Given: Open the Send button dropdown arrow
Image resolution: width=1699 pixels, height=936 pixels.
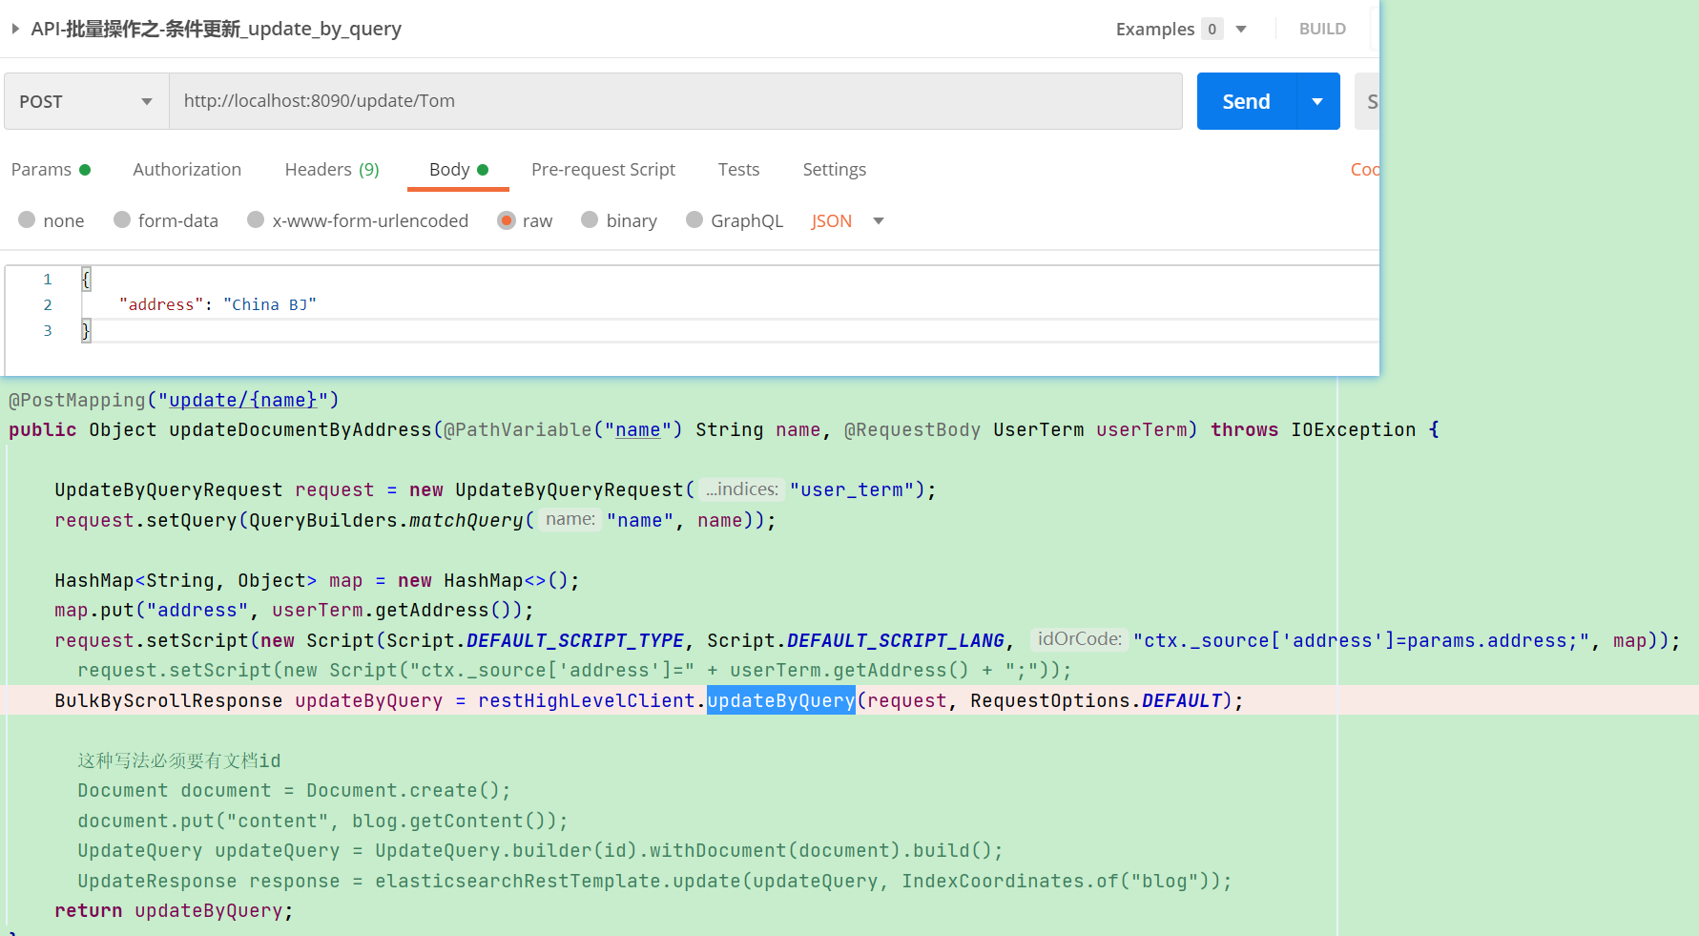Looking at the screenshot, I should (1317, 101).
